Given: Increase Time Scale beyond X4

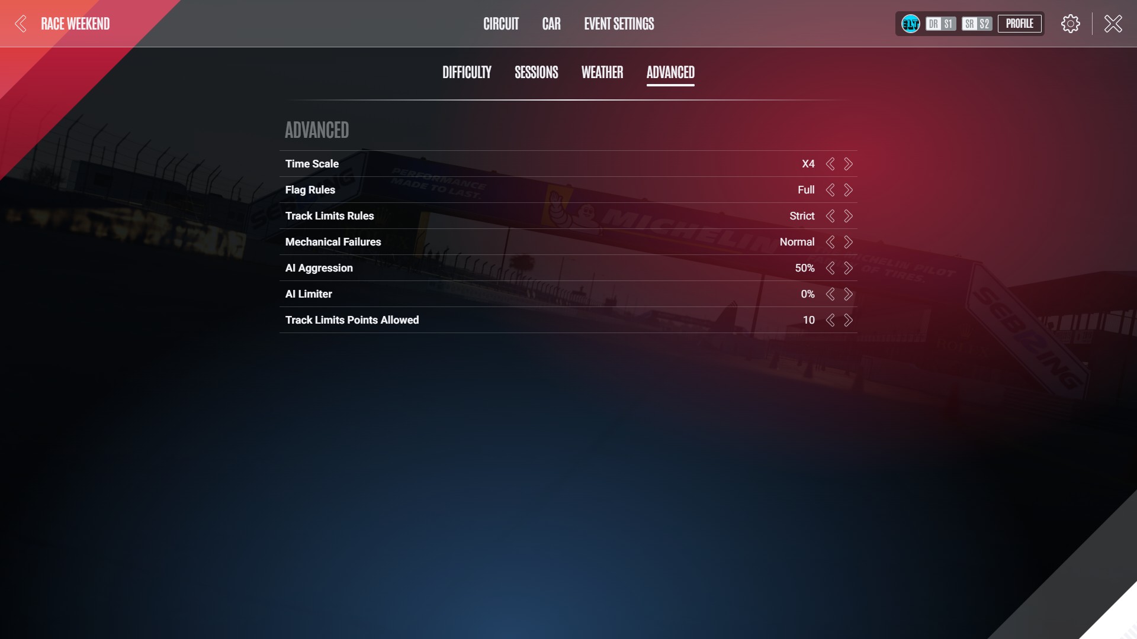Looking at the screenshot, I should pyautogui.click(x=847, y=164).
